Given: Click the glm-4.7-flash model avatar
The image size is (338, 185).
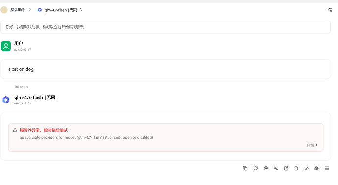Looking at the screenshot, I should click(6, 100).
